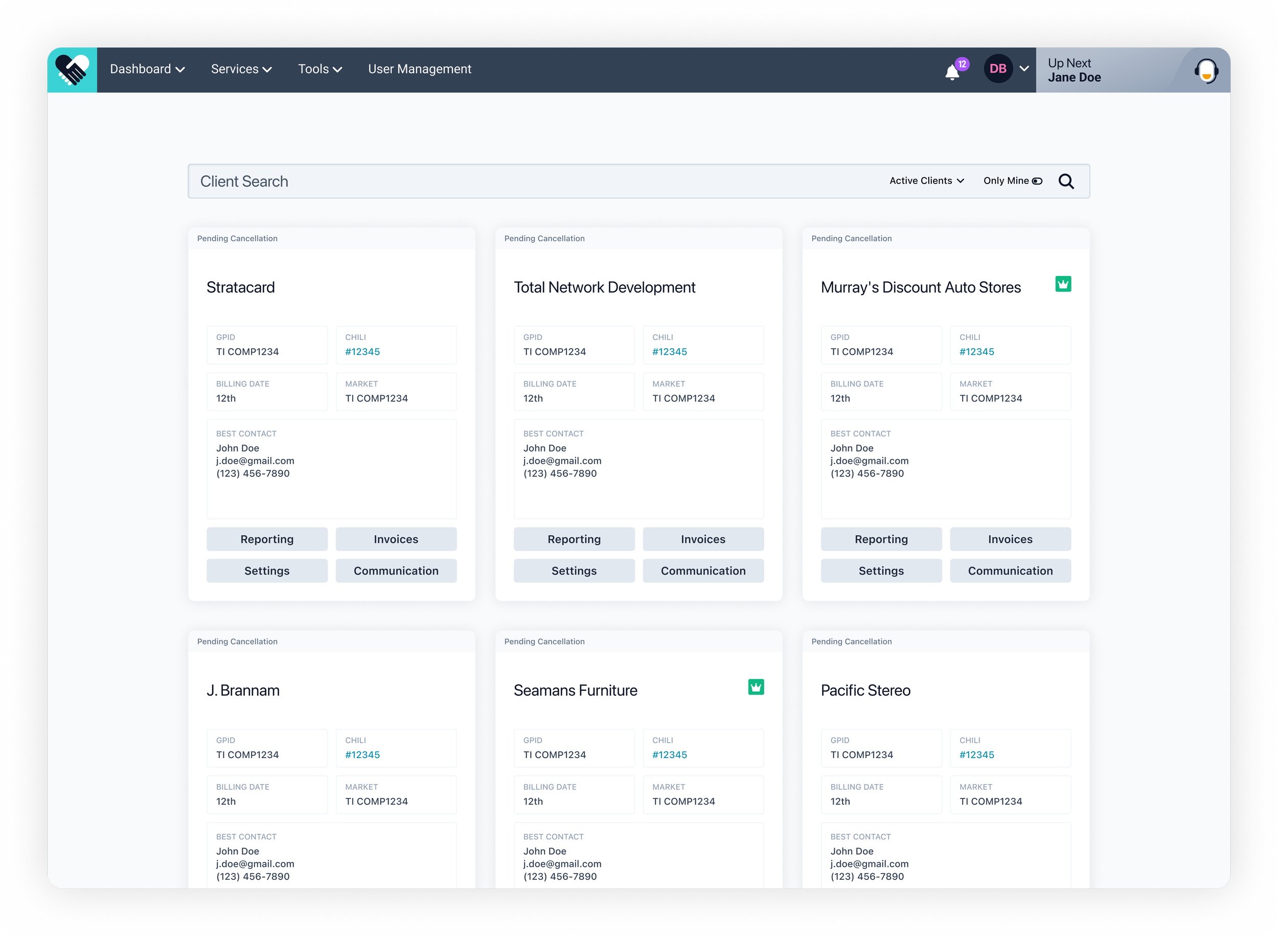Open Invoices for Total Network Development
Viewport: 1278px width, 936px height.
click(x=703, y=539)
